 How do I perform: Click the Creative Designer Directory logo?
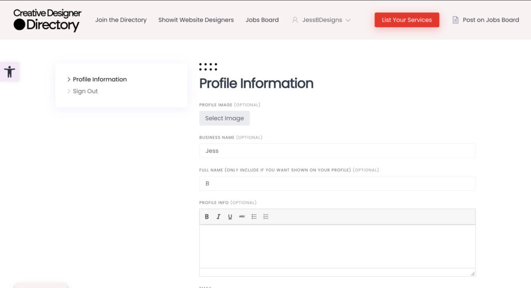pos(47,20)
